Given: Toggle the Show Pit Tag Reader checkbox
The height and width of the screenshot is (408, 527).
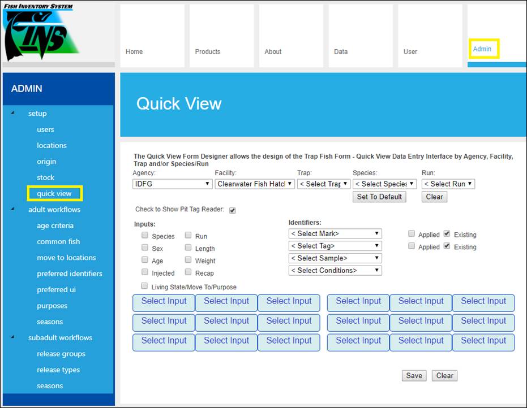Looking at the screenshot, I should 233,210.
